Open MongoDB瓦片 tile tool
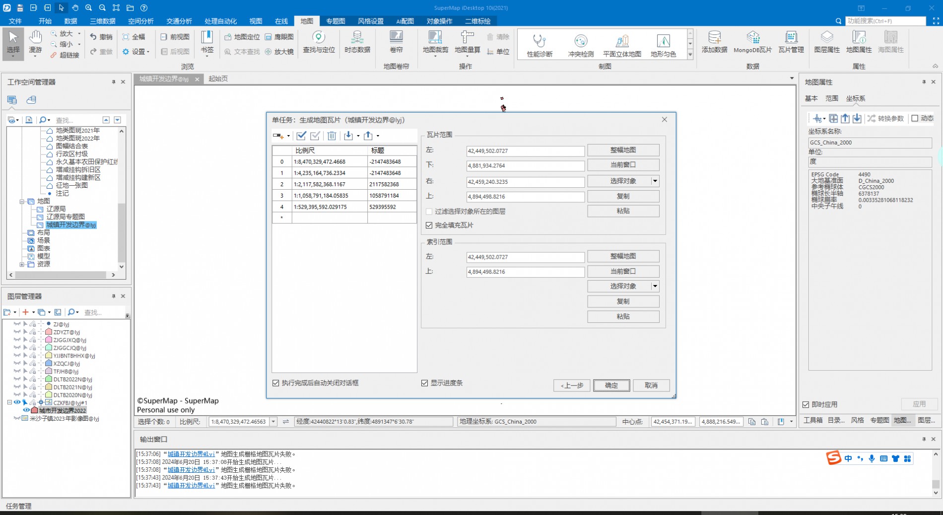 tap(752, 42)
